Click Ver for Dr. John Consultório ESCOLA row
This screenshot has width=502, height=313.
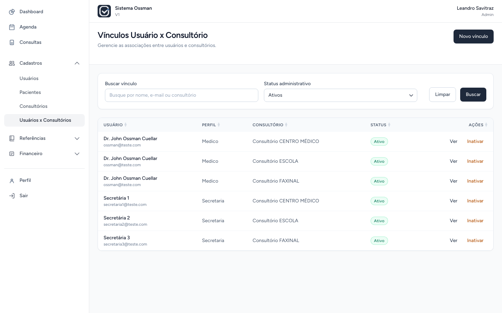point(454,161)
